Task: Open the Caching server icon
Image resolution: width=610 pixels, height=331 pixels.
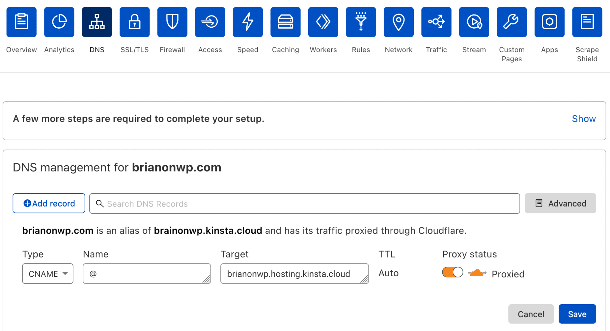Action: (285, 22)
